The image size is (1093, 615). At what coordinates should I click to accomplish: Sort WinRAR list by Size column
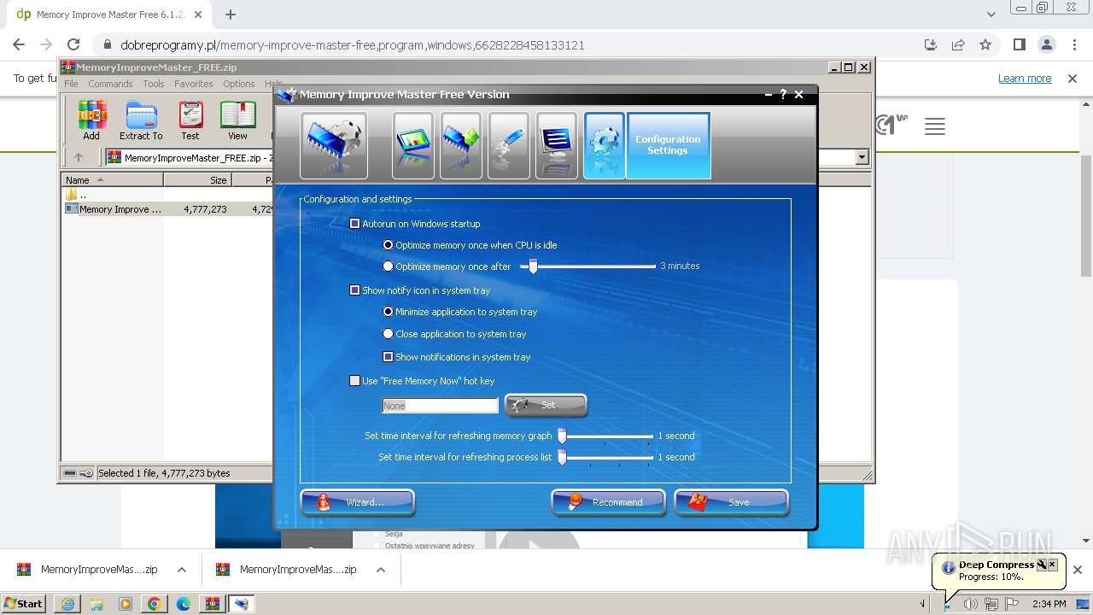197,180
